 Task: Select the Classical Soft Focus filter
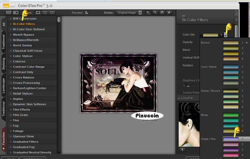(28, 51)
